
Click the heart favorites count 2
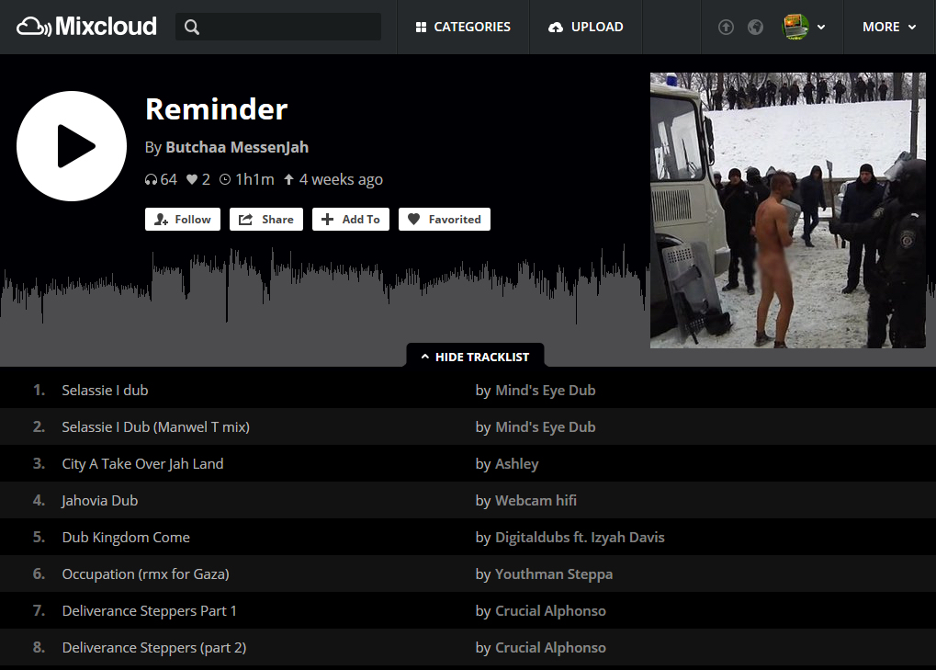click(198, 180)
